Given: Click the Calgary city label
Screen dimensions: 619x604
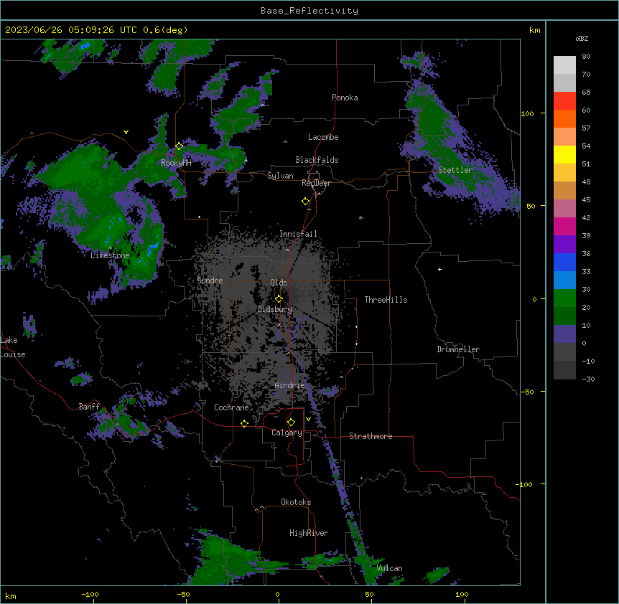Looking at the screenshot, I should coord(287,433).
